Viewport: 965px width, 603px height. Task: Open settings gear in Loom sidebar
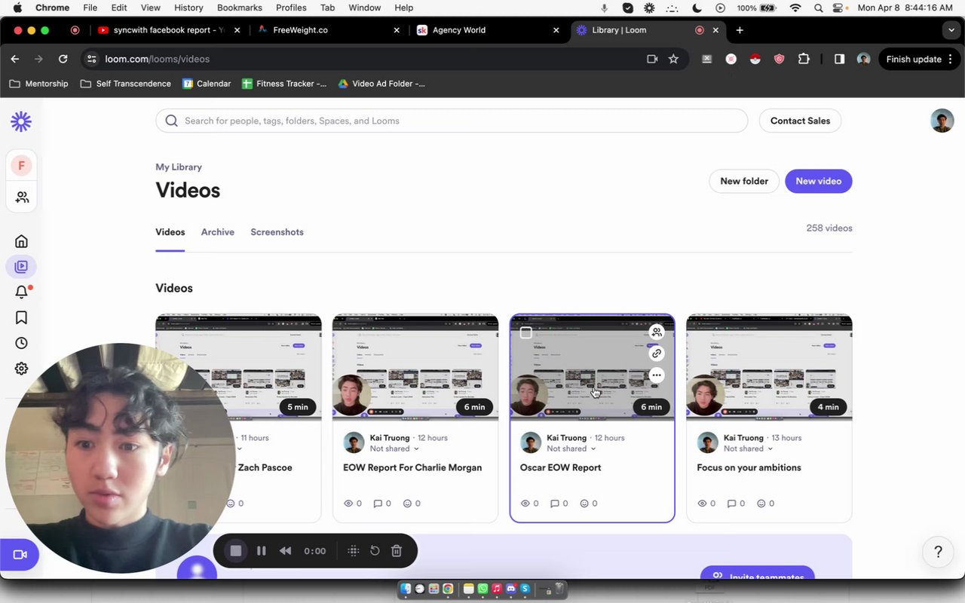tap(21, 369)
